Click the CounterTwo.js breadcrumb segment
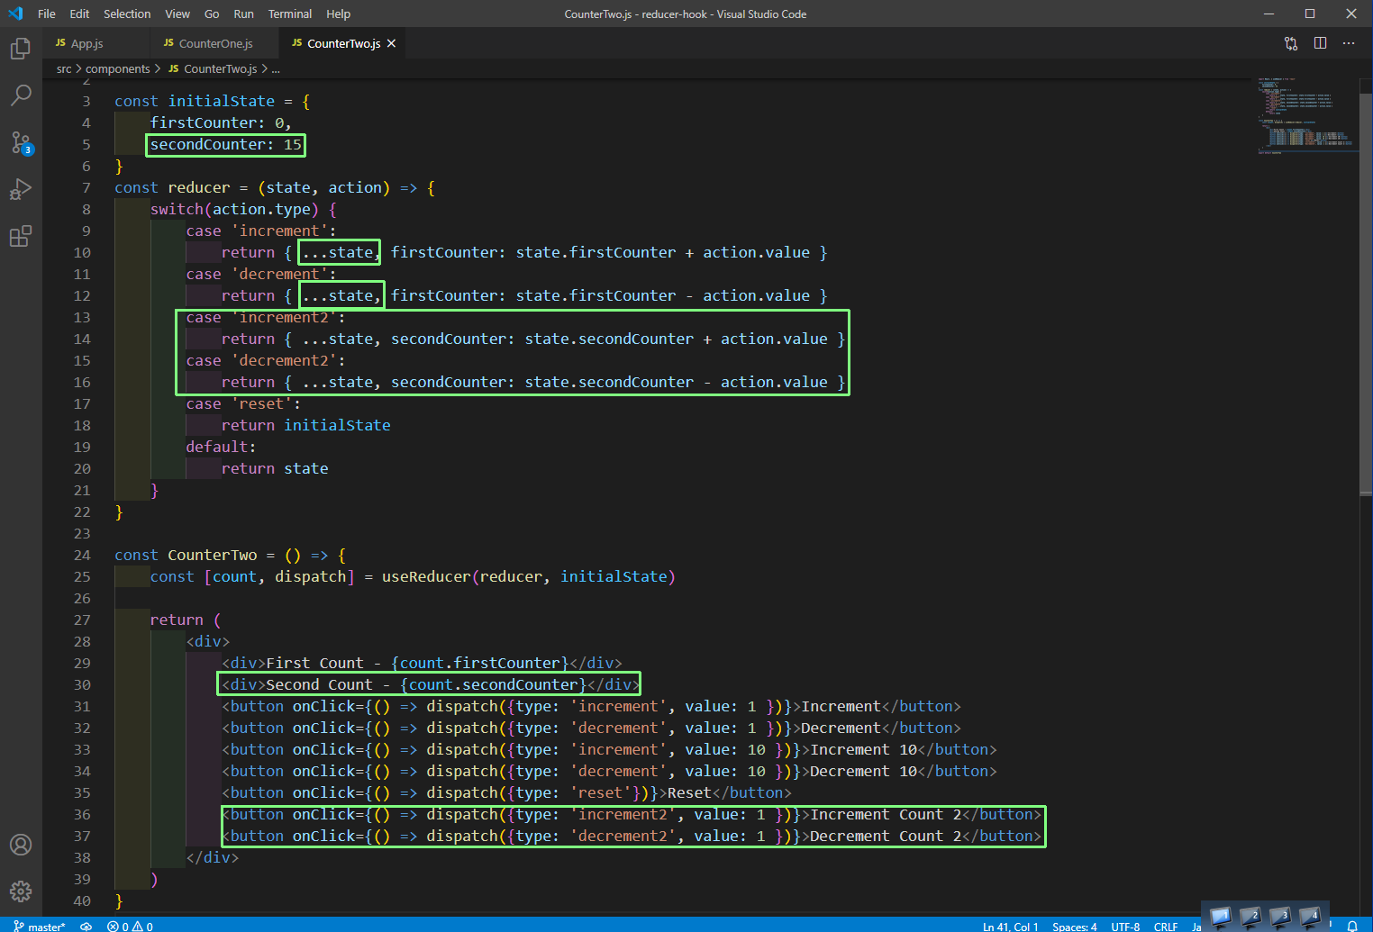Image resolution: width=1373 pixels, height=932 pixels. click(213, 68)
